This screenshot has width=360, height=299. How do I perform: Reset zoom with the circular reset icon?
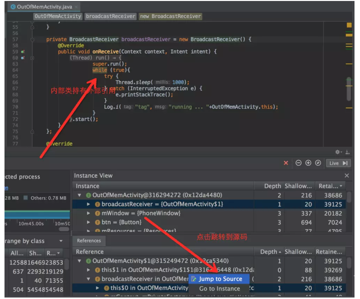[317, 163]
